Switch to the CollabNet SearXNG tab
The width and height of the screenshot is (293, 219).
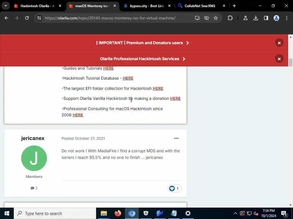pyautogui.click(x=200, y=6)
